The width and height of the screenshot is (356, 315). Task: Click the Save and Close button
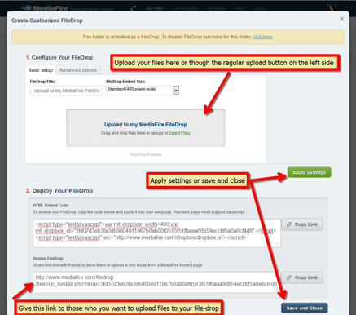tap(305, 308)
